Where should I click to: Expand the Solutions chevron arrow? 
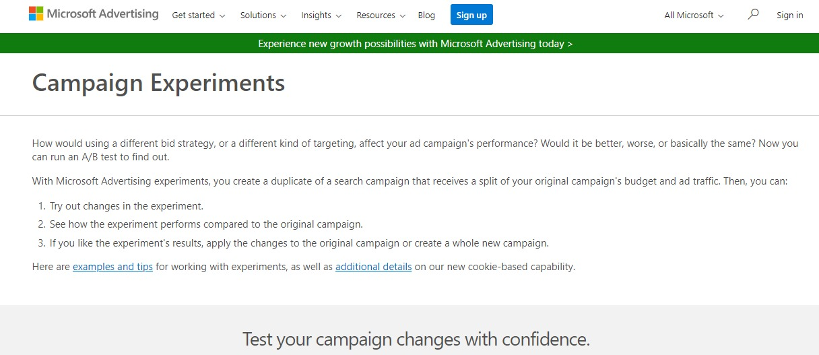click(x=284, y=15)
